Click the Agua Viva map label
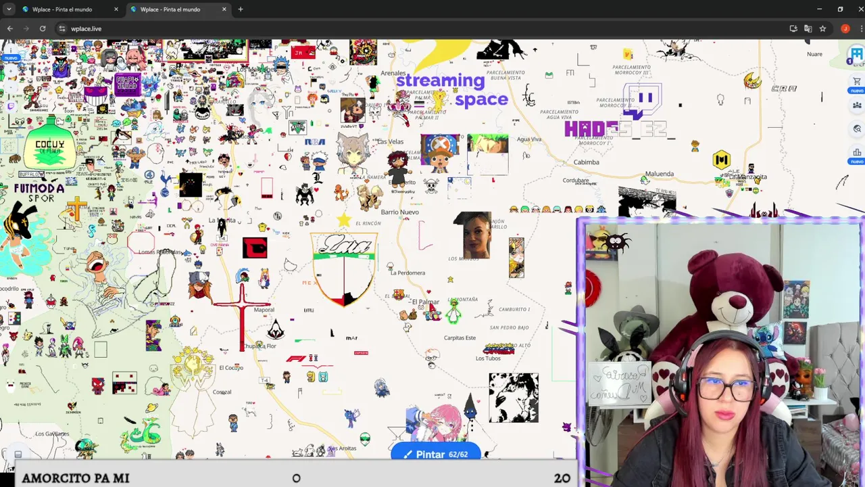The height and width of the screenshot is (487, 865). tap(529, 139)
